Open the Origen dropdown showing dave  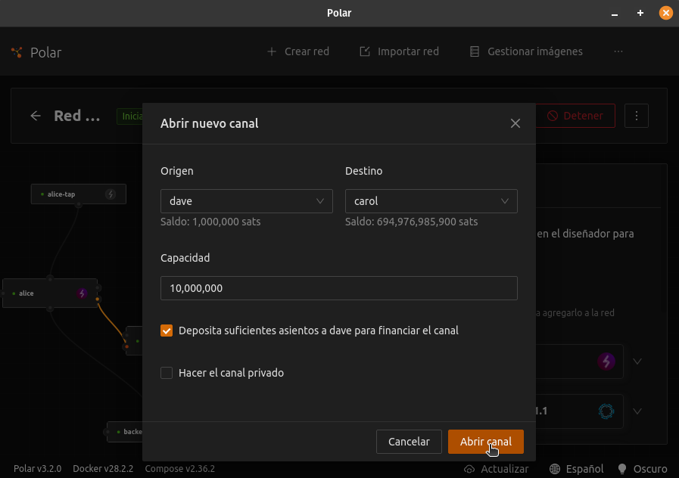246,201
